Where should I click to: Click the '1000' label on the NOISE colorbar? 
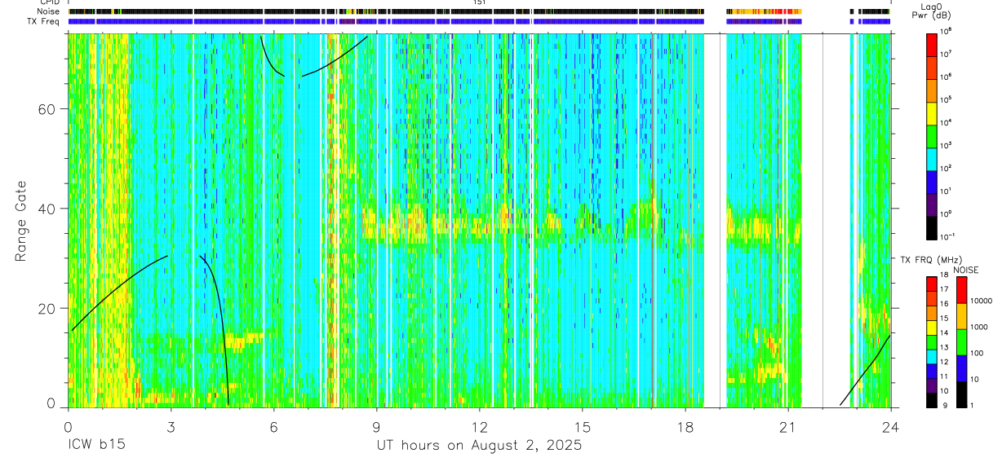click(980, 328)
